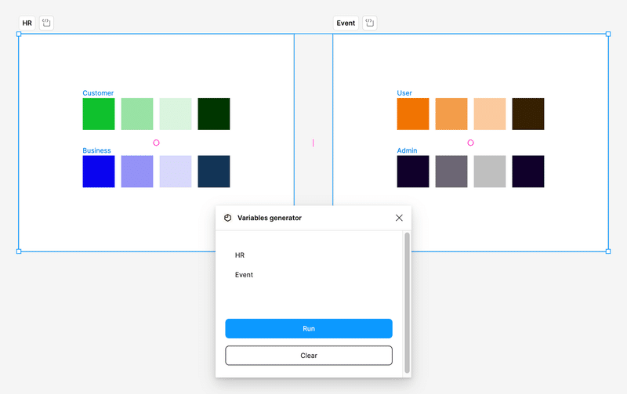Viewport: 627px width, 394px height.
Task: Select the medium light green Customer swatch
Action: point(137,114)
